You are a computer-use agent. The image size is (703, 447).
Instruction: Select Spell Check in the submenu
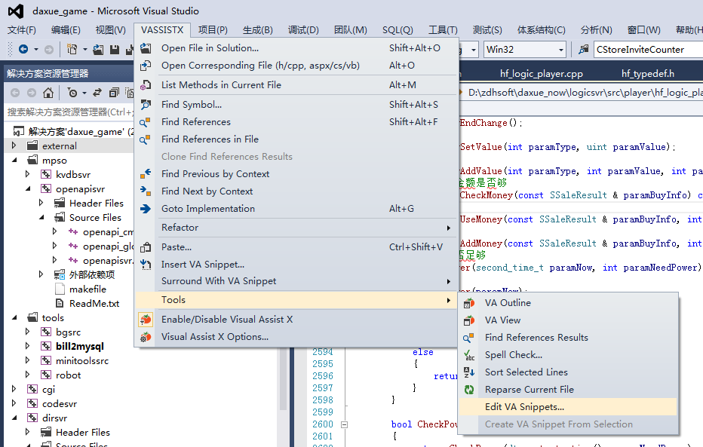click(x=513, y=355)
